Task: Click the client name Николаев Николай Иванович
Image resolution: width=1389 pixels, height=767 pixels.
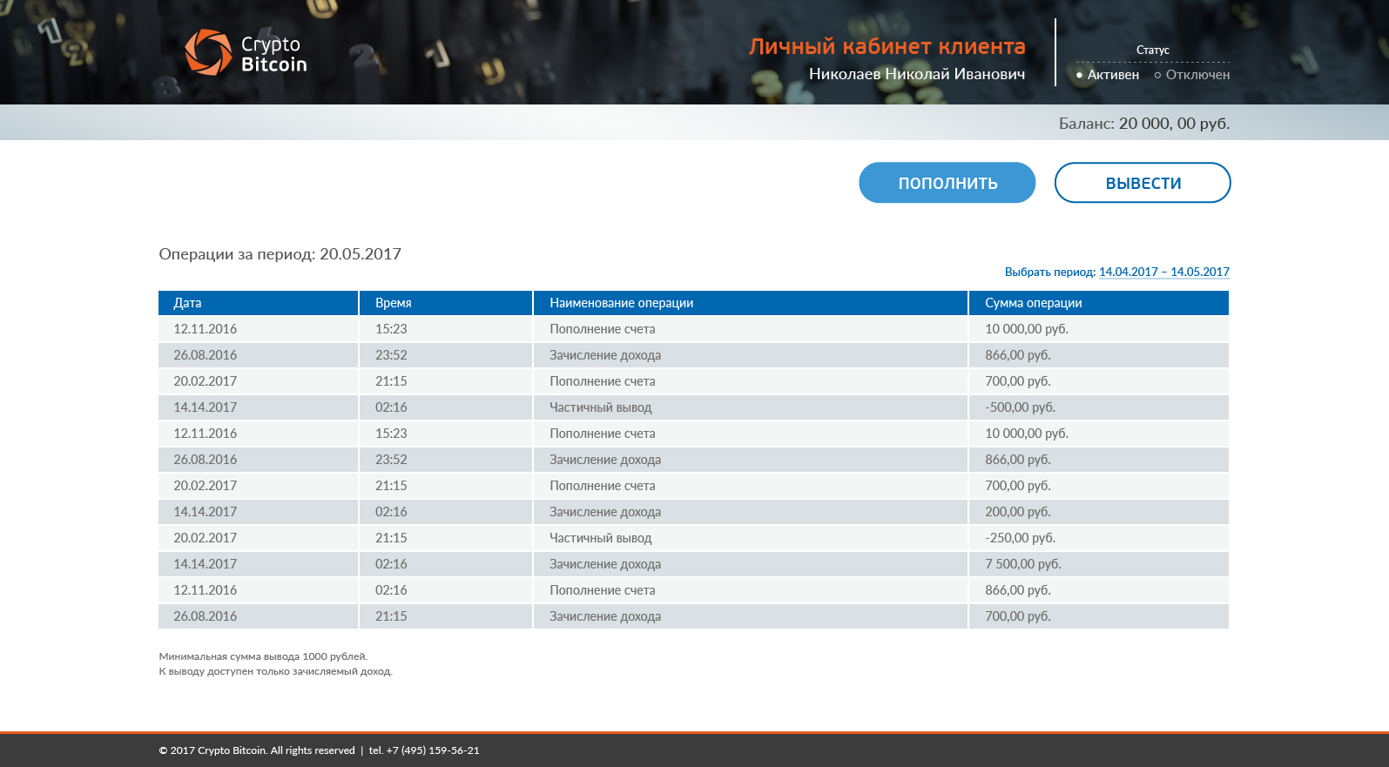Action: (x=917, y=74)
